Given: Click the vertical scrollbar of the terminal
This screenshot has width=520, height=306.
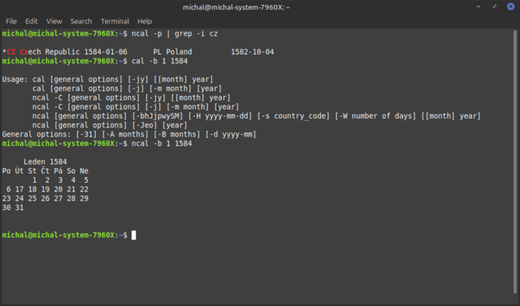Looking at the screenshot, I should [515, 162].
